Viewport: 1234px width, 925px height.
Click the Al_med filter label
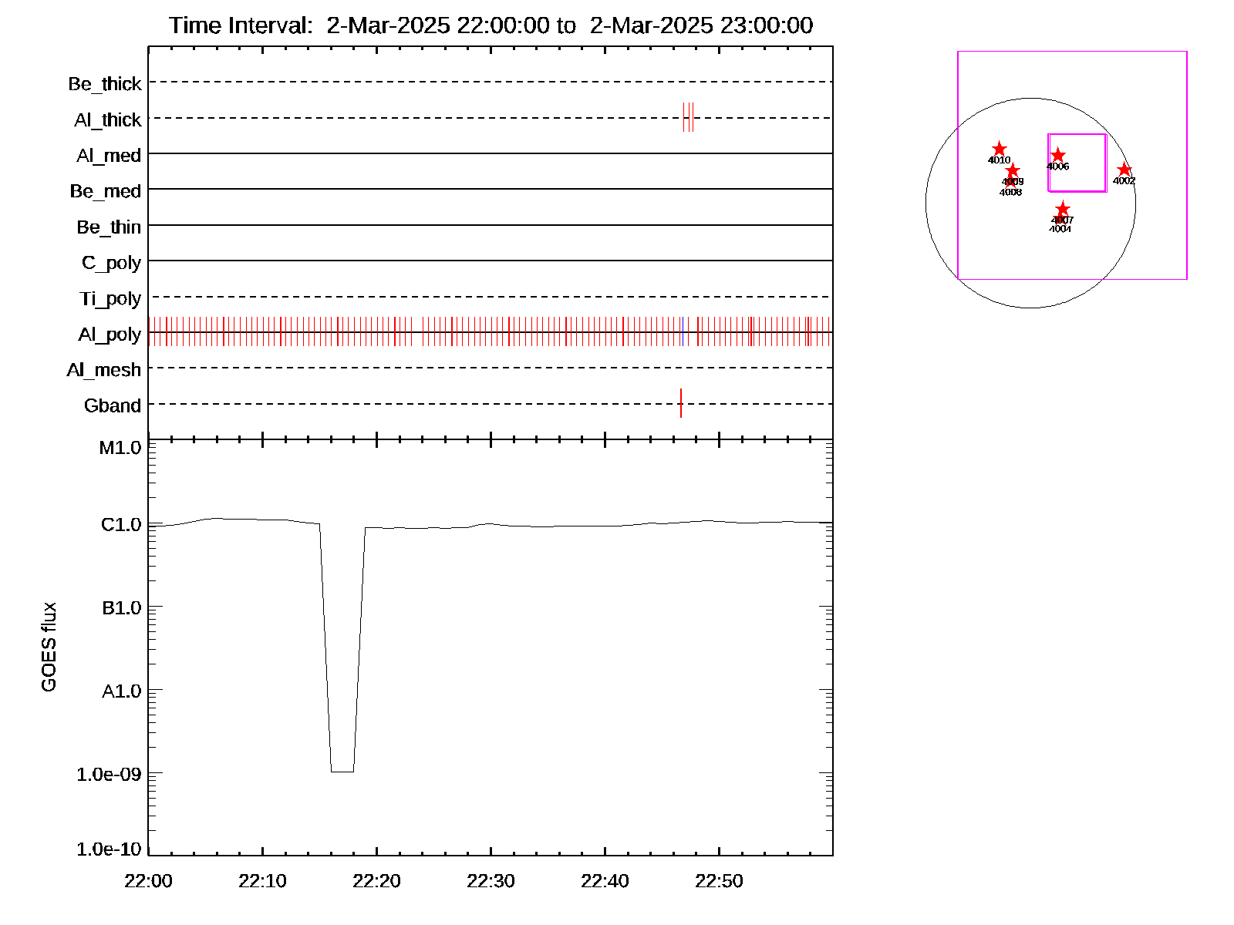[x=109, y=155]
